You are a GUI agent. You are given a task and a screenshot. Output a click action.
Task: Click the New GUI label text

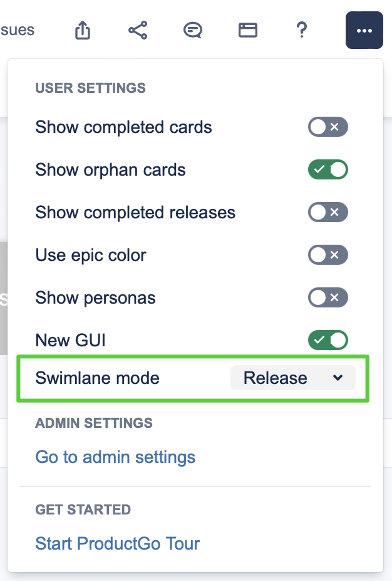[70, 341]
